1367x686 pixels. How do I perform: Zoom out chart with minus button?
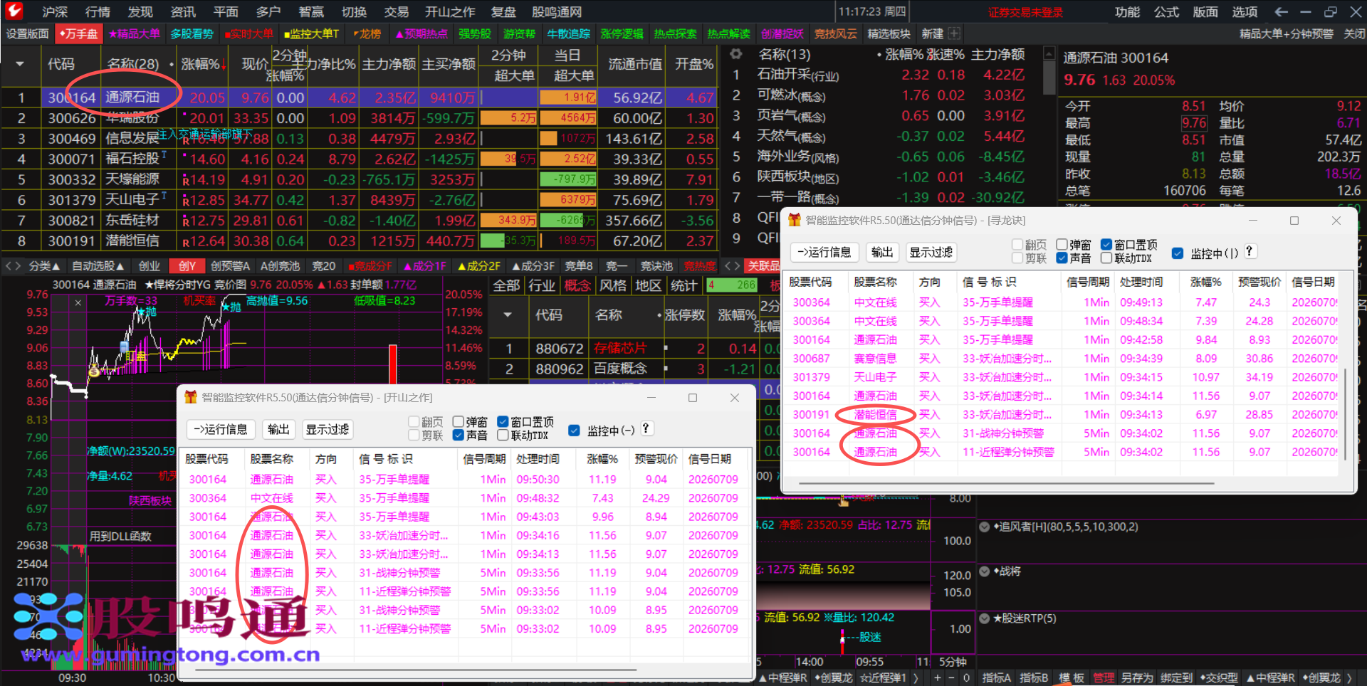tap(951, 677)
